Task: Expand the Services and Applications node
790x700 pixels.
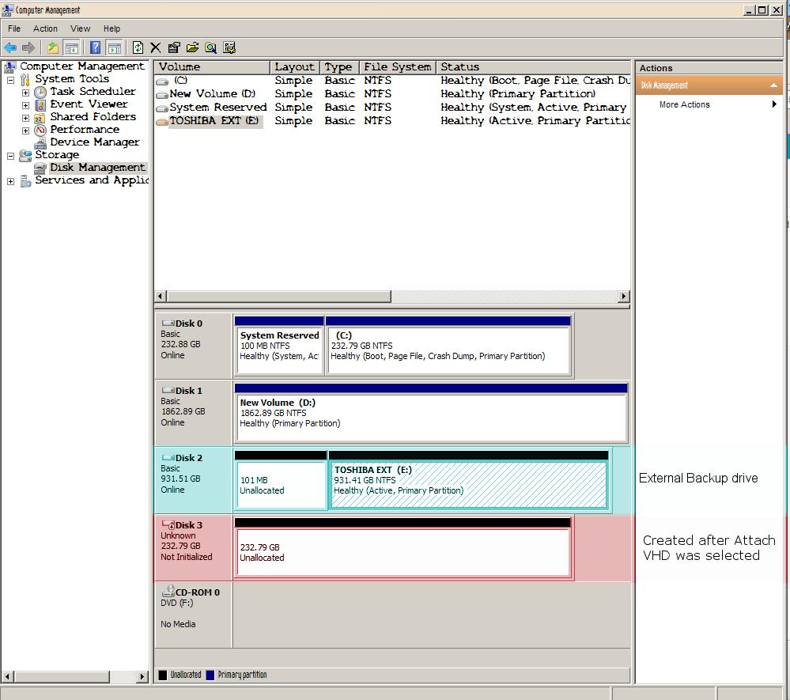Action: click(x=10, y=181)
